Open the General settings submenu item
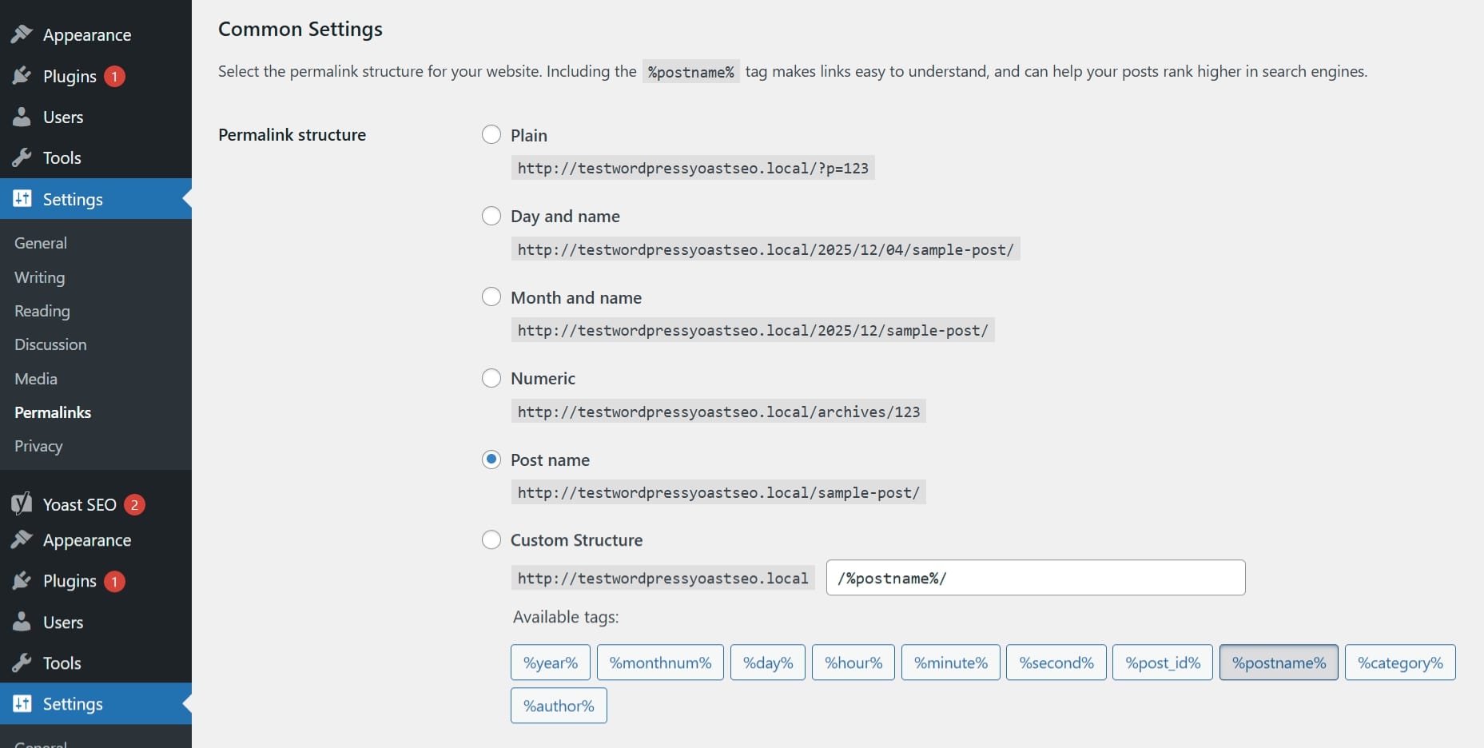 (x=41, y=243)
